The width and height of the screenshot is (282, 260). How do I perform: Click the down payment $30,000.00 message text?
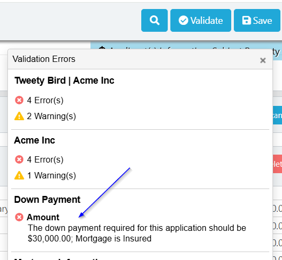coord(137,233)
